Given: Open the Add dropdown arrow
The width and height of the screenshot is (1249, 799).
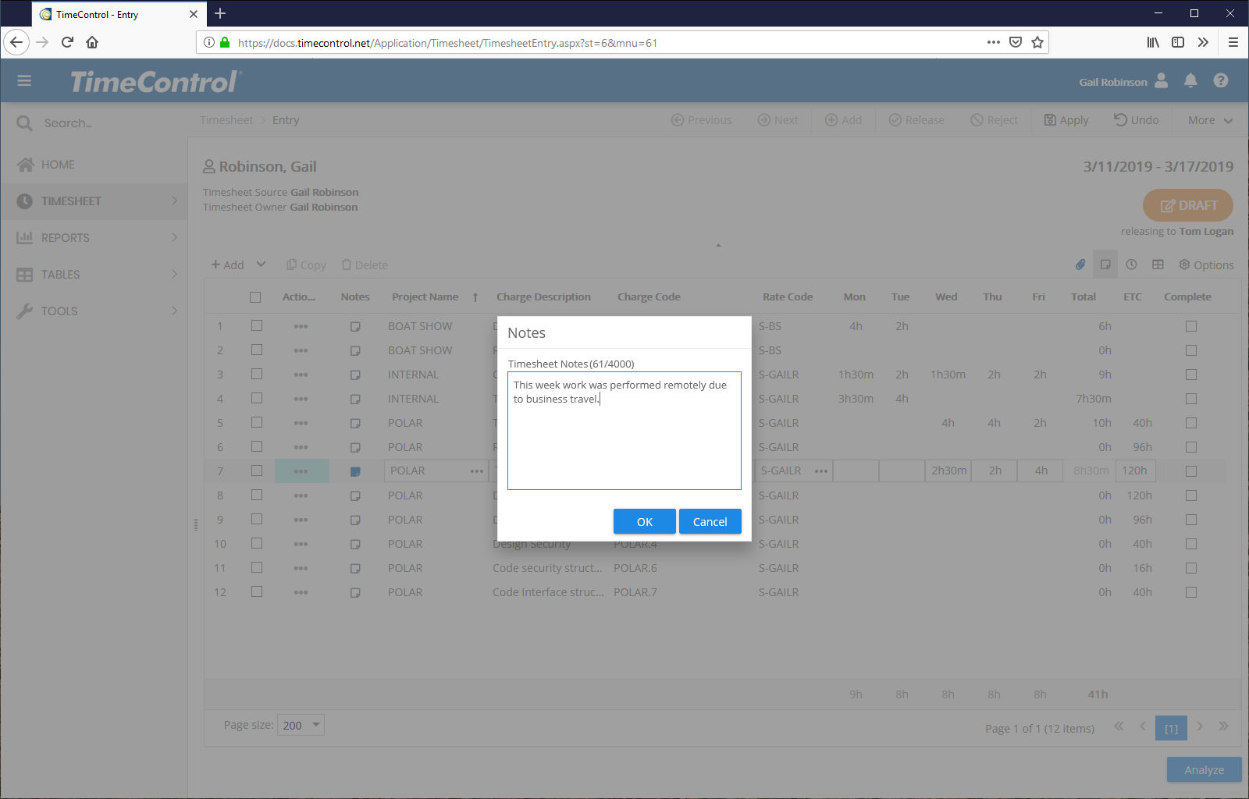Looking at the screenshot, I should click(261, 264).
